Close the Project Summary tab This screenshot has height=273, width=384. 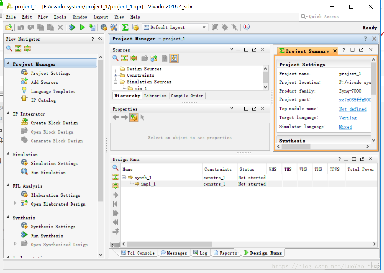(x=335, y=51)
